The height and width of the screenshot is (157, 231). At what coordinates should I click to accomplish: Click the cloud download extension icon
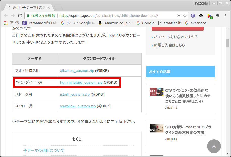[x=201, y=16]
